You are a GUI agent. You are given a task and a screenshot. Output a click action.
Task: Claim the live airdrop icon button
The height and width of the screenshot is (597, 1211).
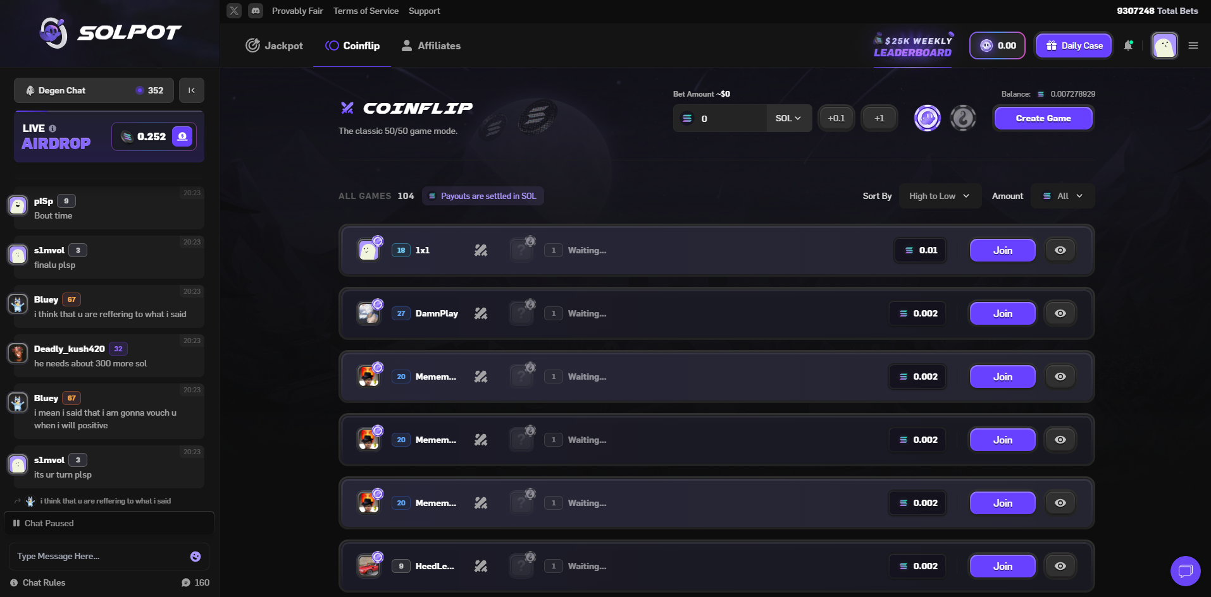click(x=182, y=136)
